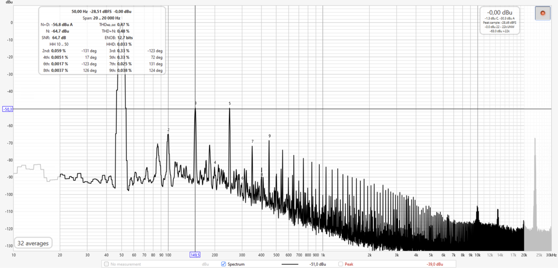Click the THD+N 0,48 % reading
558x268 pixels.
click(x=123, y=31)
